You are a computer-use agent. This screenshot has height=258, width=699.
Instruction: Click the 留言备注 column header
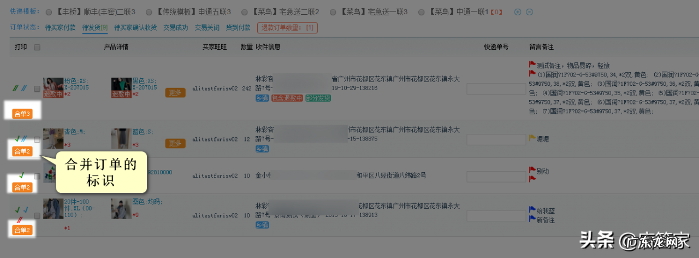(x=542, y=47)
